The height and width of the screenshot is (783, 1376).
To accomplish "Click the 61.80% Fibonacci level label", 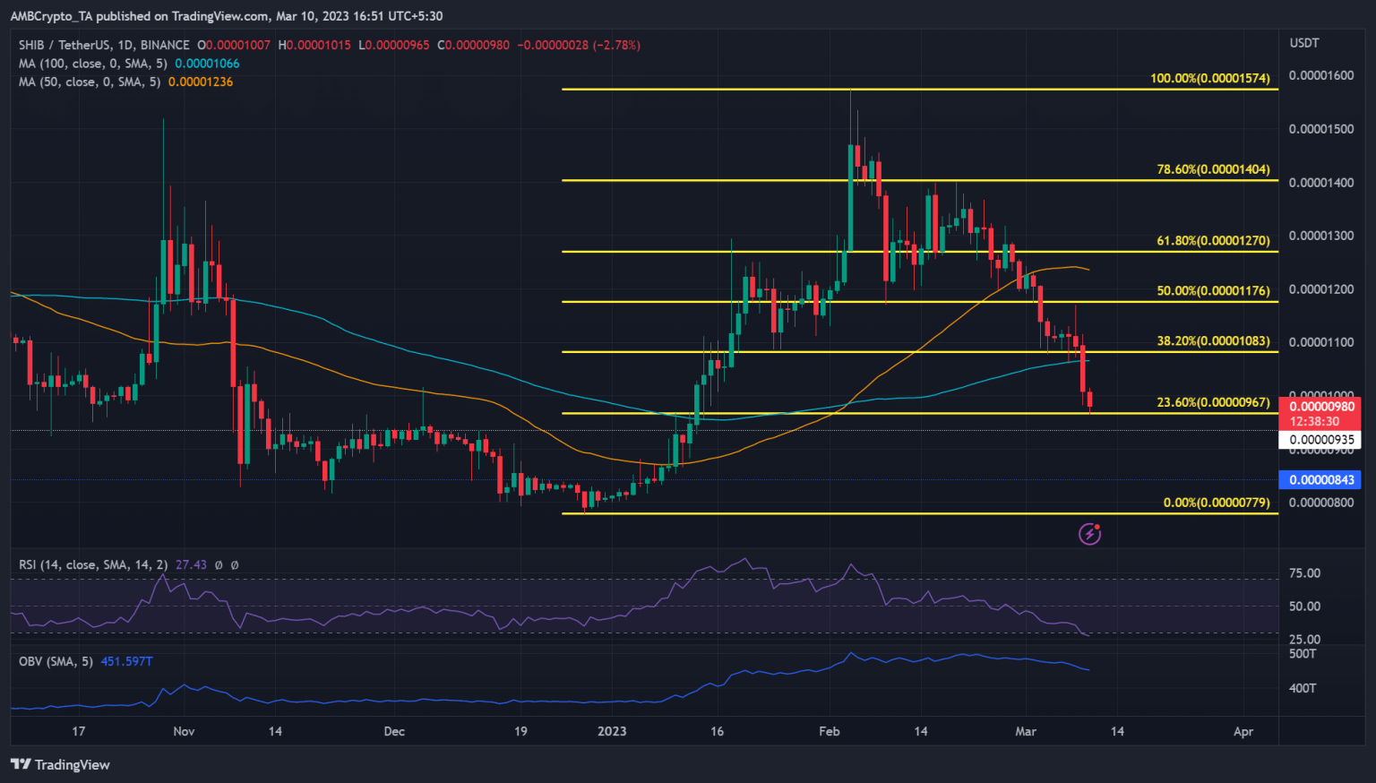I will (1213, 241).
